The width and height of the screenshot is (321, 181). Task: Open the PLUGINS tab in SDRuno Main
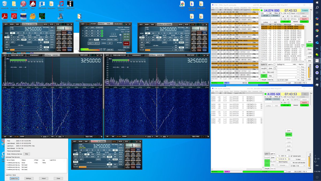pyautogui.click(x=93, y=24)
